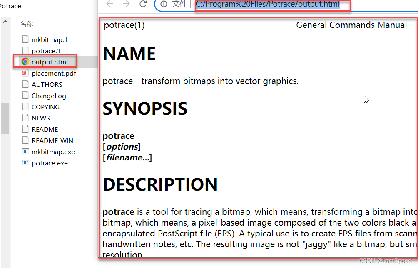The image size is (418, 268).
Task: Click the 名称 column header to sort files
Action: tap(26, 24)
